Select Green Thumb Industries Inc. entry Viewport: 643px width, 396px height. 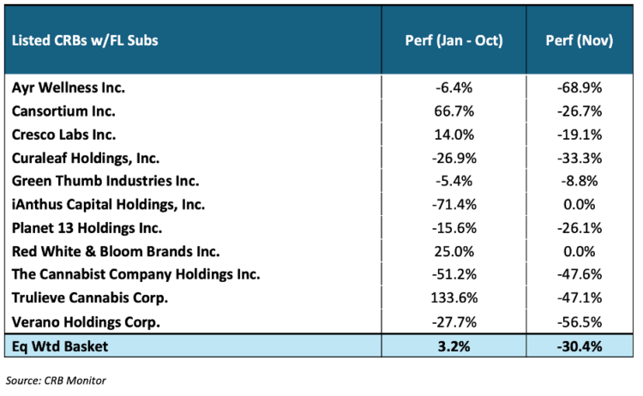(x=106, y=181)
